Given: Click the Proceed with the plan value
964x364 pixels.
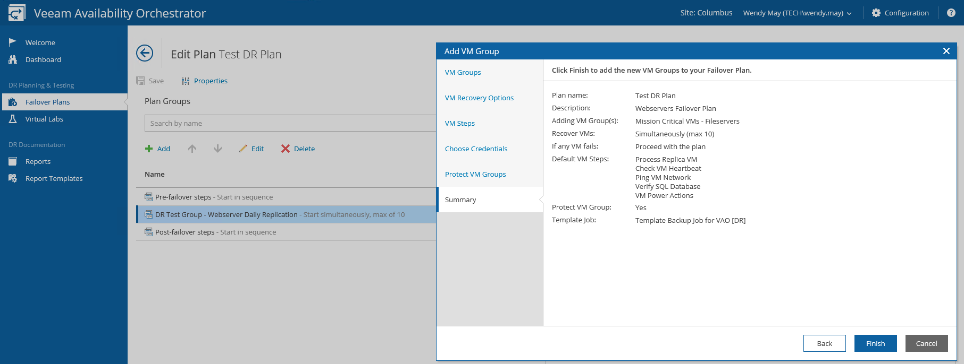Looking at the screenshot, I should point(670,146).
